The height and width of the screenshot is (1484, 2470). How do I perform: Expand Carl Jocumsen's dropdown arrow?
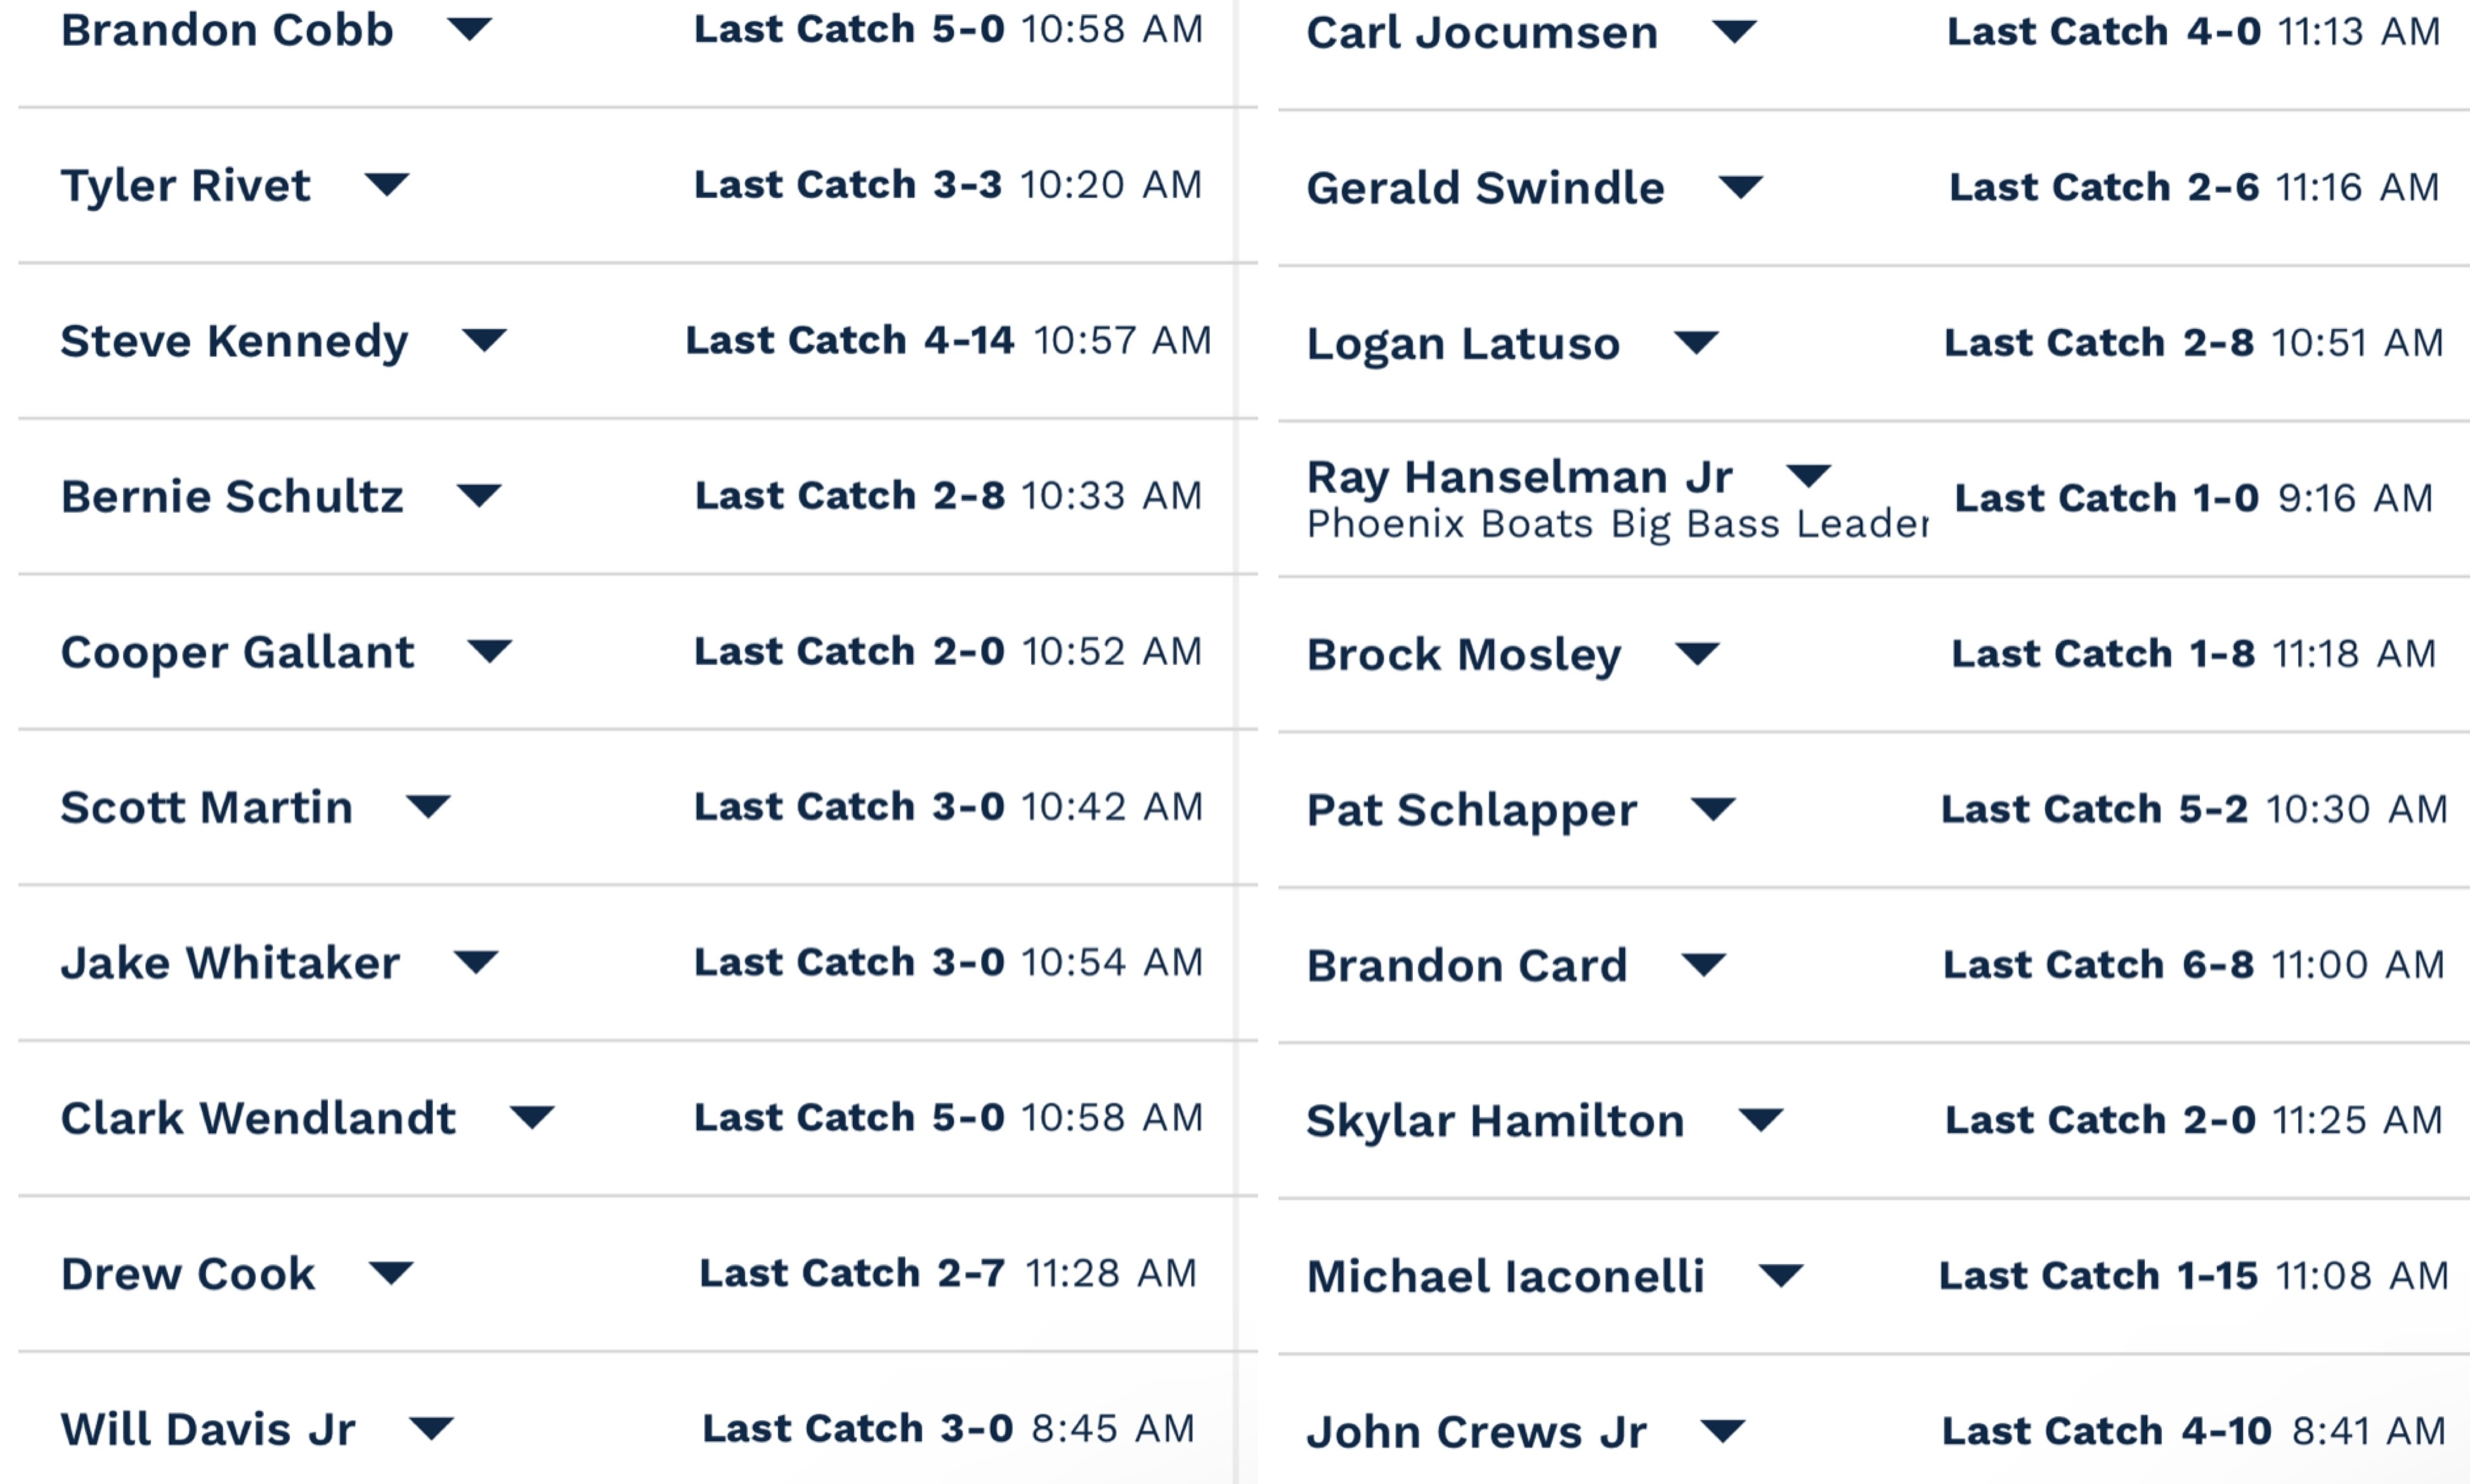[1734, 32]
